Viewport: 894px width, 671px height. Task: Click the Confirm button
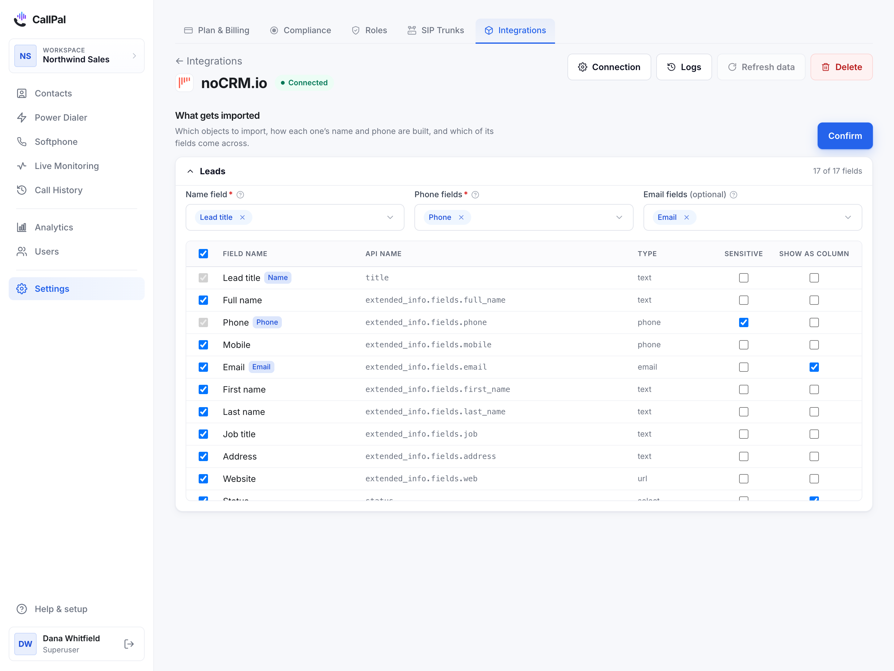pos(845,136)
